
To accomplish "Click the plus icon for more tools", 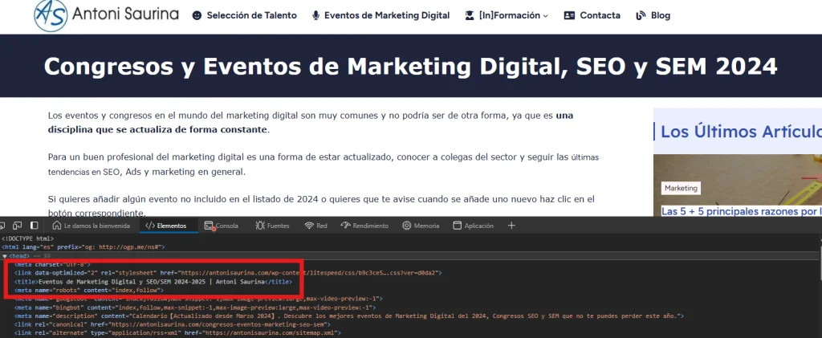I will coord(511,226).
